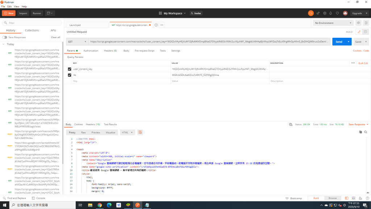Click the empty Key parameter field
Viewport: 371px width, 209px height.
click(121, 81)
